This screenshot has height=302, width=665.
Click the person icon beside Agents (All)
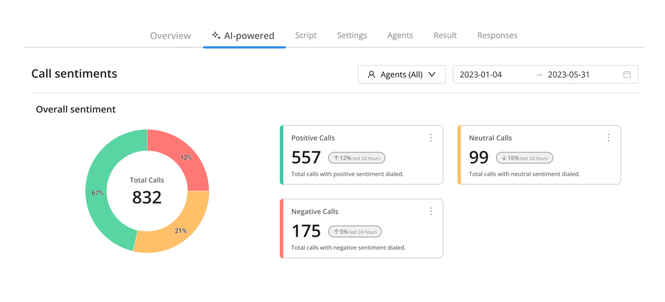(371, 74)
